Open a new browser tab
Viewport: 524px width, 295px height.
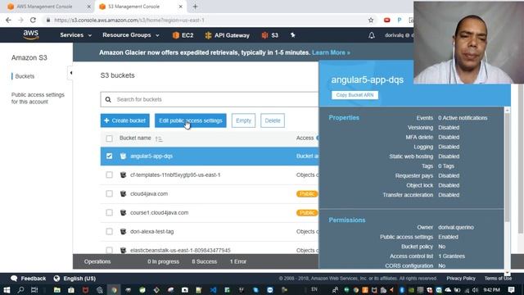point(195,7)
